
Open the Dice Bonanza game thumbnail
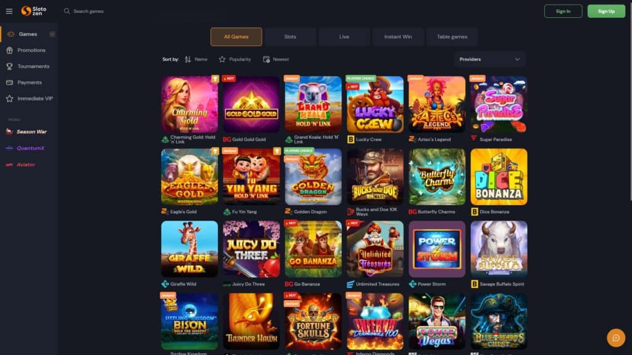coord(499,177)
